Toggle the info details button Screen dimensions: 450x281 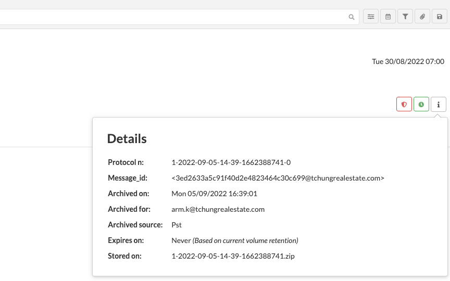tap(439, 104)
